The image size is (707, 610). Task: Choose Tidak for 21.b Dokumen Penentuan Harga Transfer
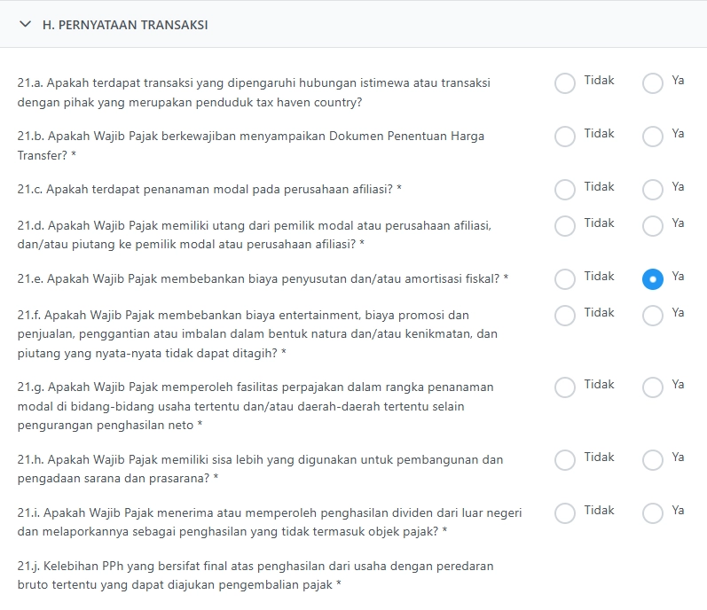coord(565,137)
